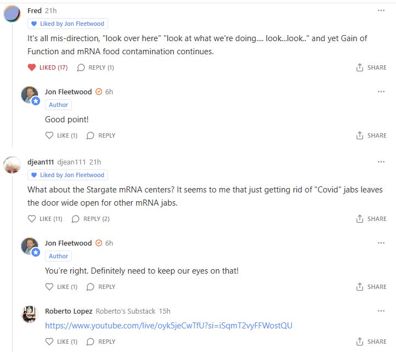
Task: Open Fred's profile avatar
Action: coord(12,14)
